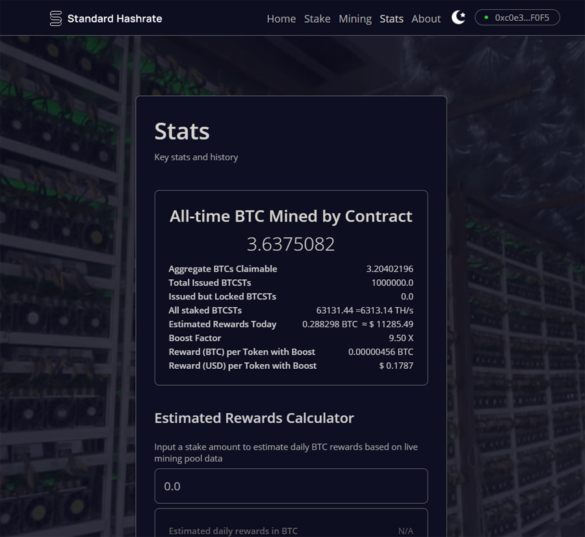Click Reward (BTC) per Token value 0.00000456 BTC
This screenshot has width=585, height=537.
[380, 352]
